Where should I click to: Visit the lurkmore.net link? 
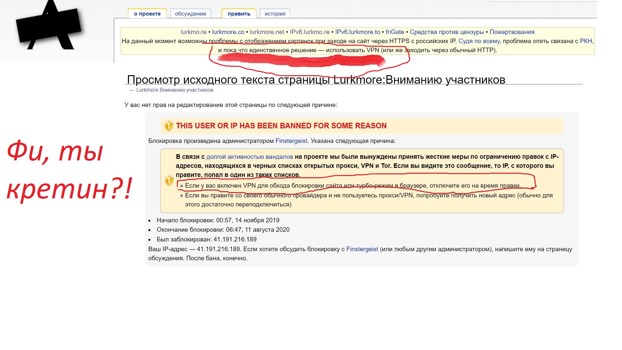pos(267,32)
